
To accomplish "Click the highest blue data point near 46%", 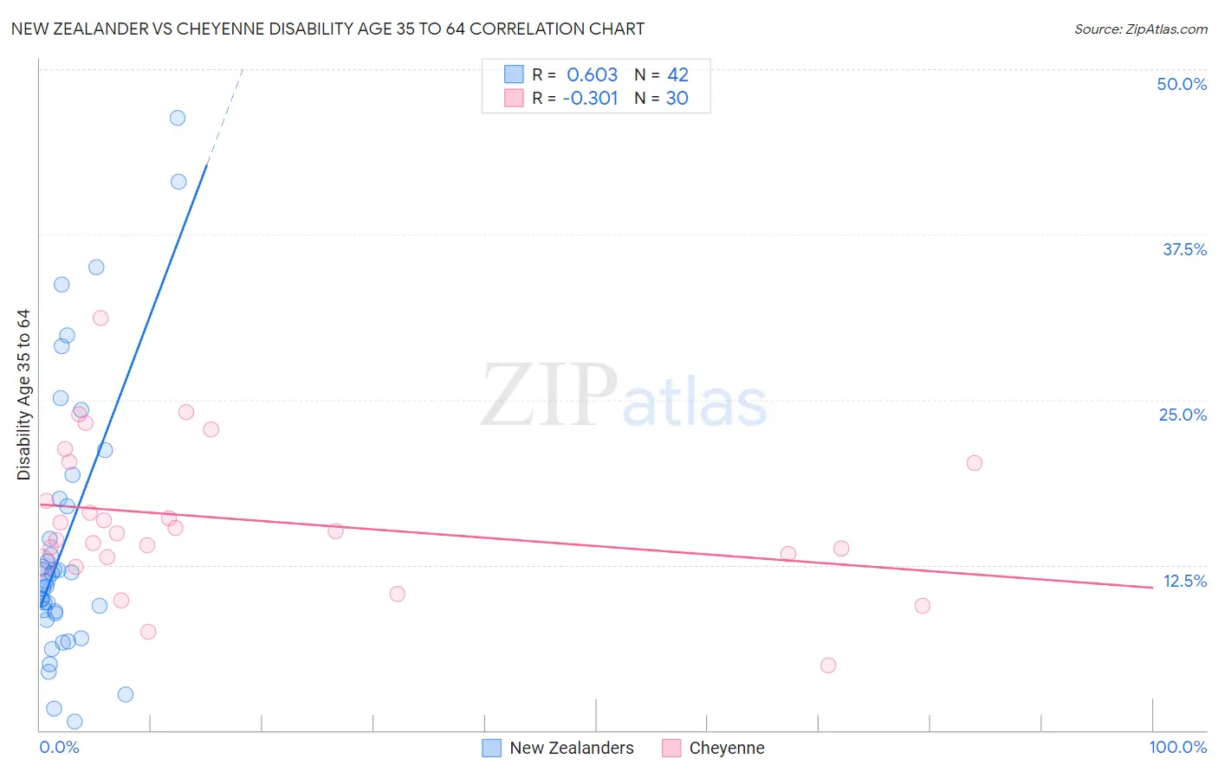I will tap(178, 118).
